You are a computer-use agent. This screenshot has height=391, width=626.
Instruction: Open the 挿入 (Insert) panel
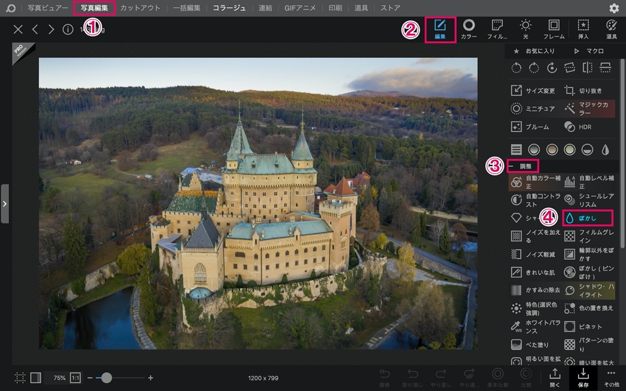point(583,29)
